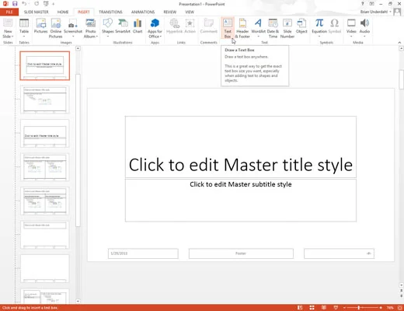The height and width of the screenshot is (311, 404).
Task: Switch to HOME tab
Action: pyautogui.click(x=63, y=12)
